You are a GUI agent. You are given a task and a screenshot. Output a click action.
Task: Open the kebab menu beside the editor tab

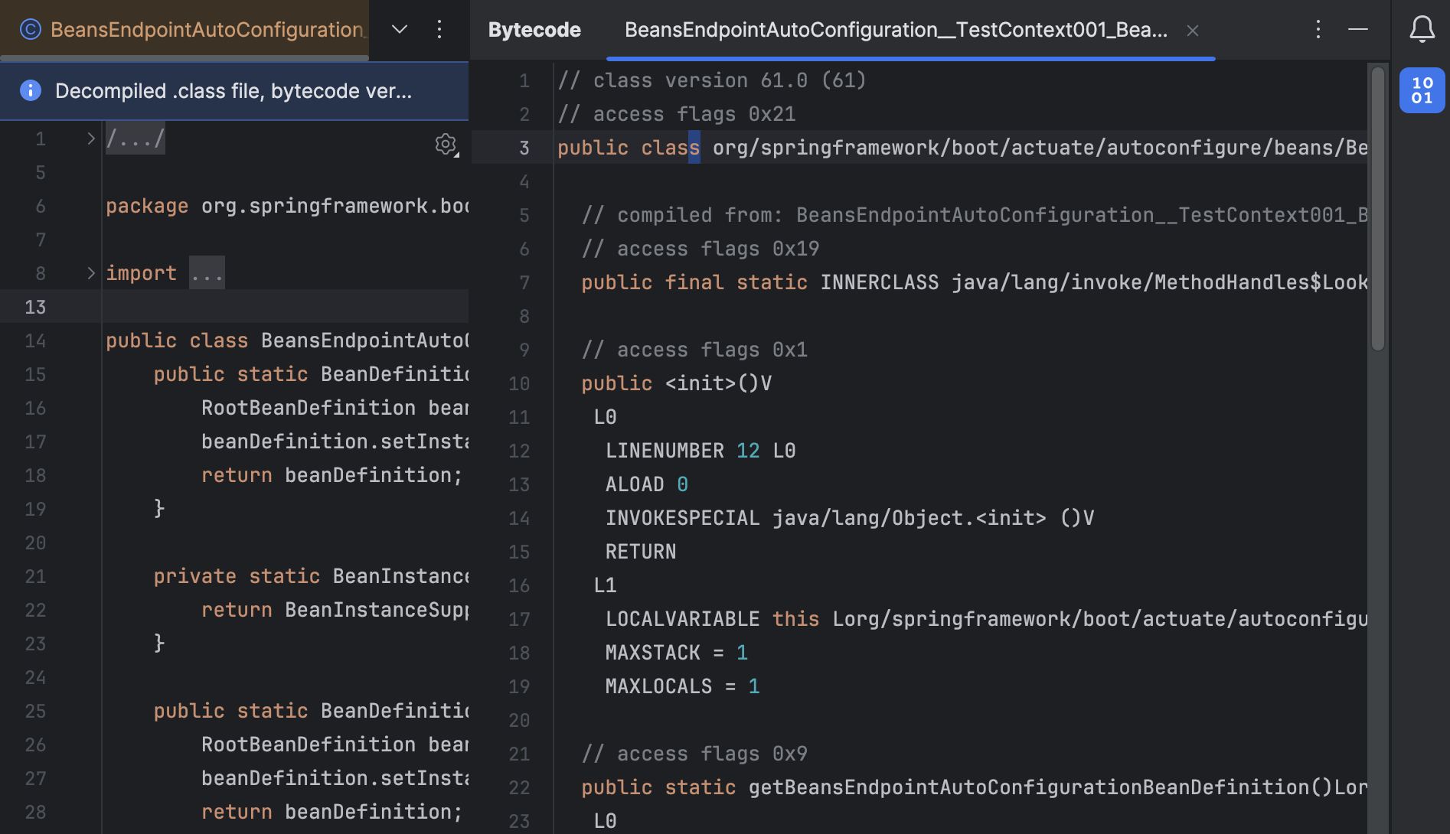point(439,29)
